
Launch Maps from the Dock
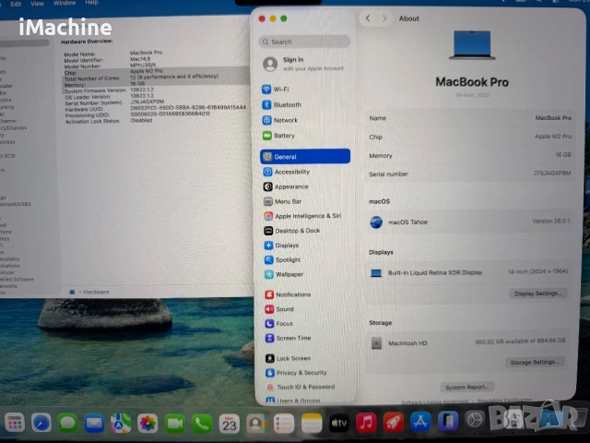(x=121, y=424)
